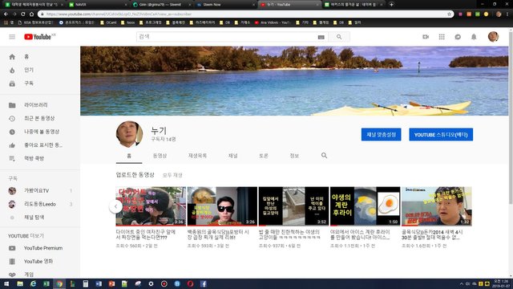This screenshot has height=289, width=513.
Task: Open 최근 본 동영상 history
Action: pyautogui.click(x=40, y=118)
